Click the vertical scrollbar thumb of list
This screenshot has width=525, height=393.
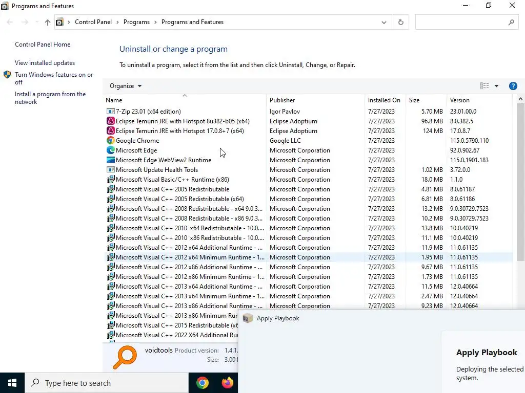pyautogui.click(x=520, y=182)
